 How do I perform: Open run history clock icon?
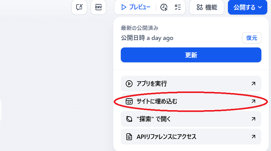(164, 7)
